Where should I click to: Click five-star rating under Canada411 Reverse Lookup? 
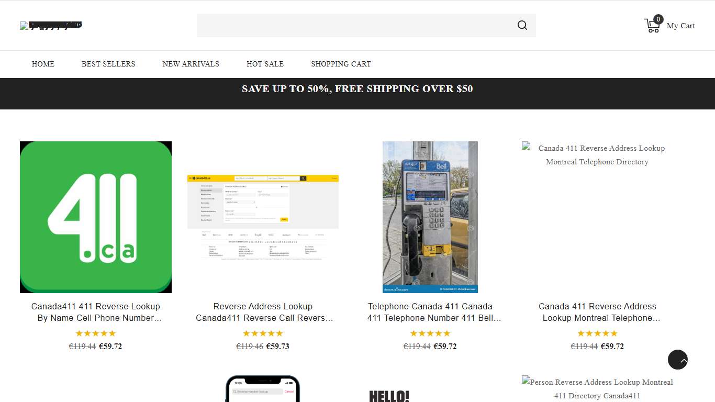coord(96,333)
